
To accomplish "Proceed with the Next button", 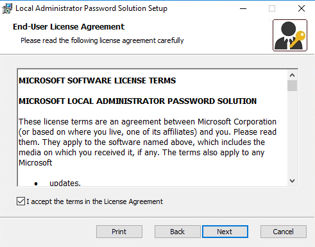I will click(x=225, y=232).
